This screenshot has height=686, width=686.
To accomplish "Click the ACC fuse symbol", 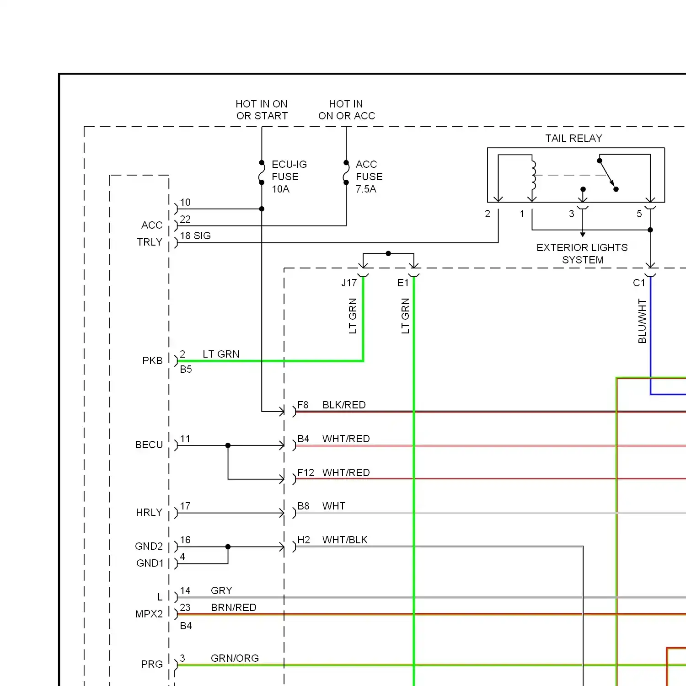I will click(x=346, y=173).
